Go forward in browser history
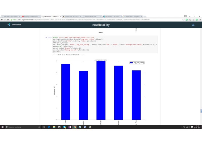The height and width of the screenshot is (144, 202). click(5, 20)
